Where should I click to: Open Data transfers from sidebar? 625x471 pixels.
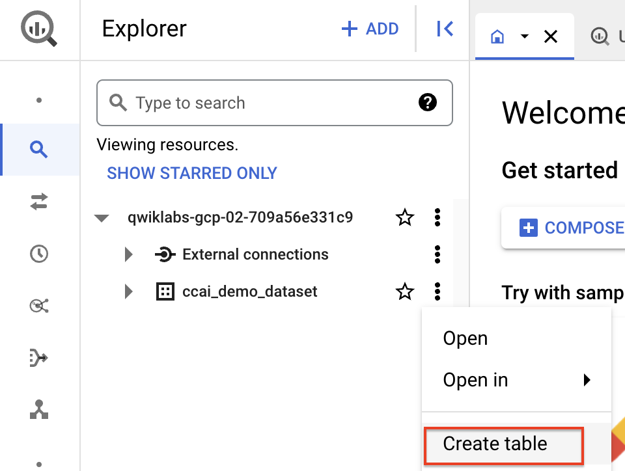(39, 202)
